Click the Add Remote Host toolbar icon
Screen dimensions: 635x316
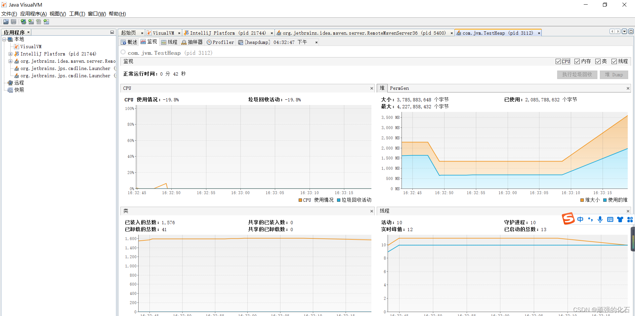[x=23, y=22]
